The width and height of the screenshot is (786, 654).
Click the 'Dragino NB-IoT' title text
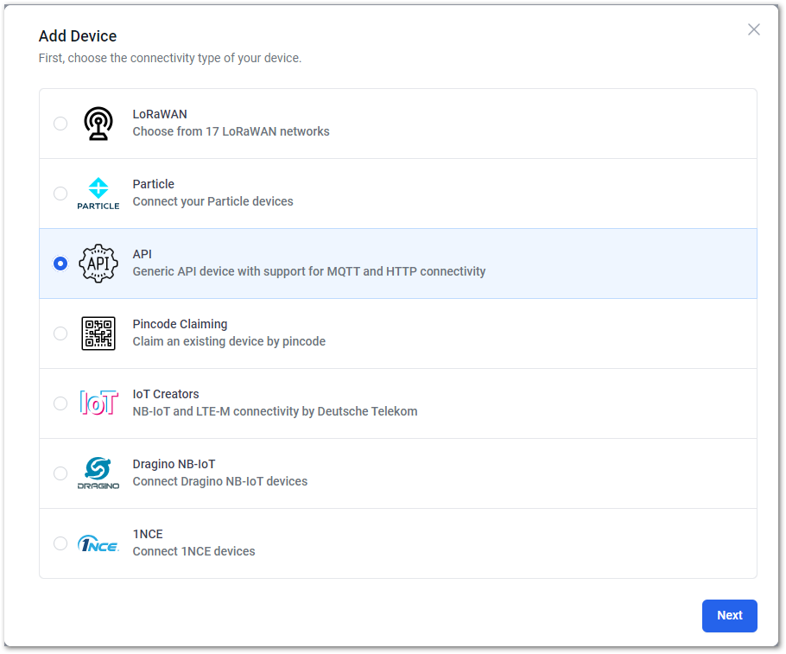[x=174, y=464]
